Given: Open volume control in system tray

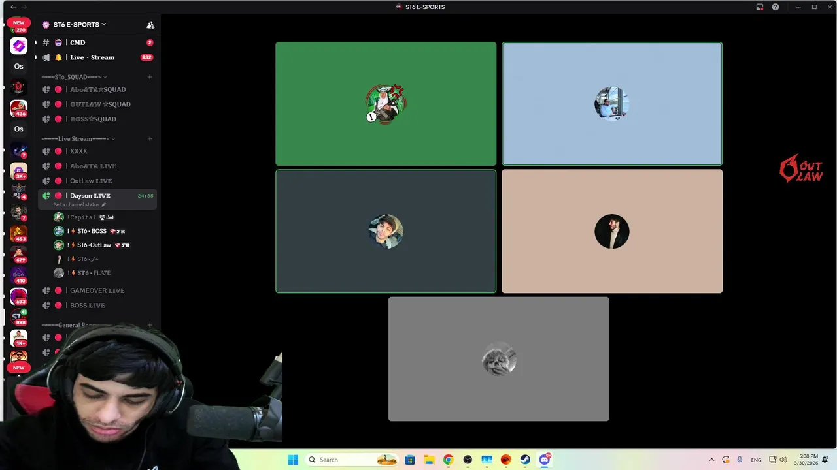Looking at the screenshot, I should point(783,460).
